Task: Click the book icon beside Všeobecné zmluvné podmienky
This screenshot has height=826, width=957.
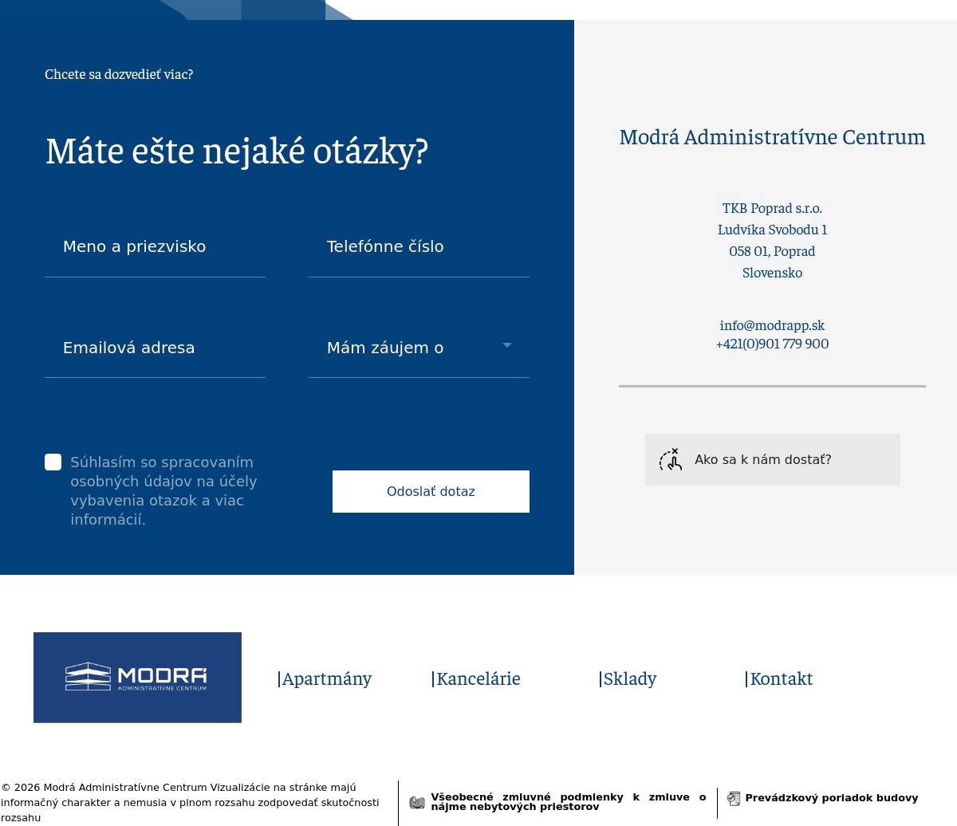Action: pos(417,802)
